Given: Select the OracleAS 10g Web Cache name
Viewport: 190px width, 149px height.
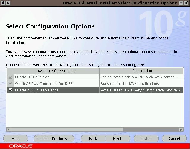Looking at the screenshot, I should 57,90.
